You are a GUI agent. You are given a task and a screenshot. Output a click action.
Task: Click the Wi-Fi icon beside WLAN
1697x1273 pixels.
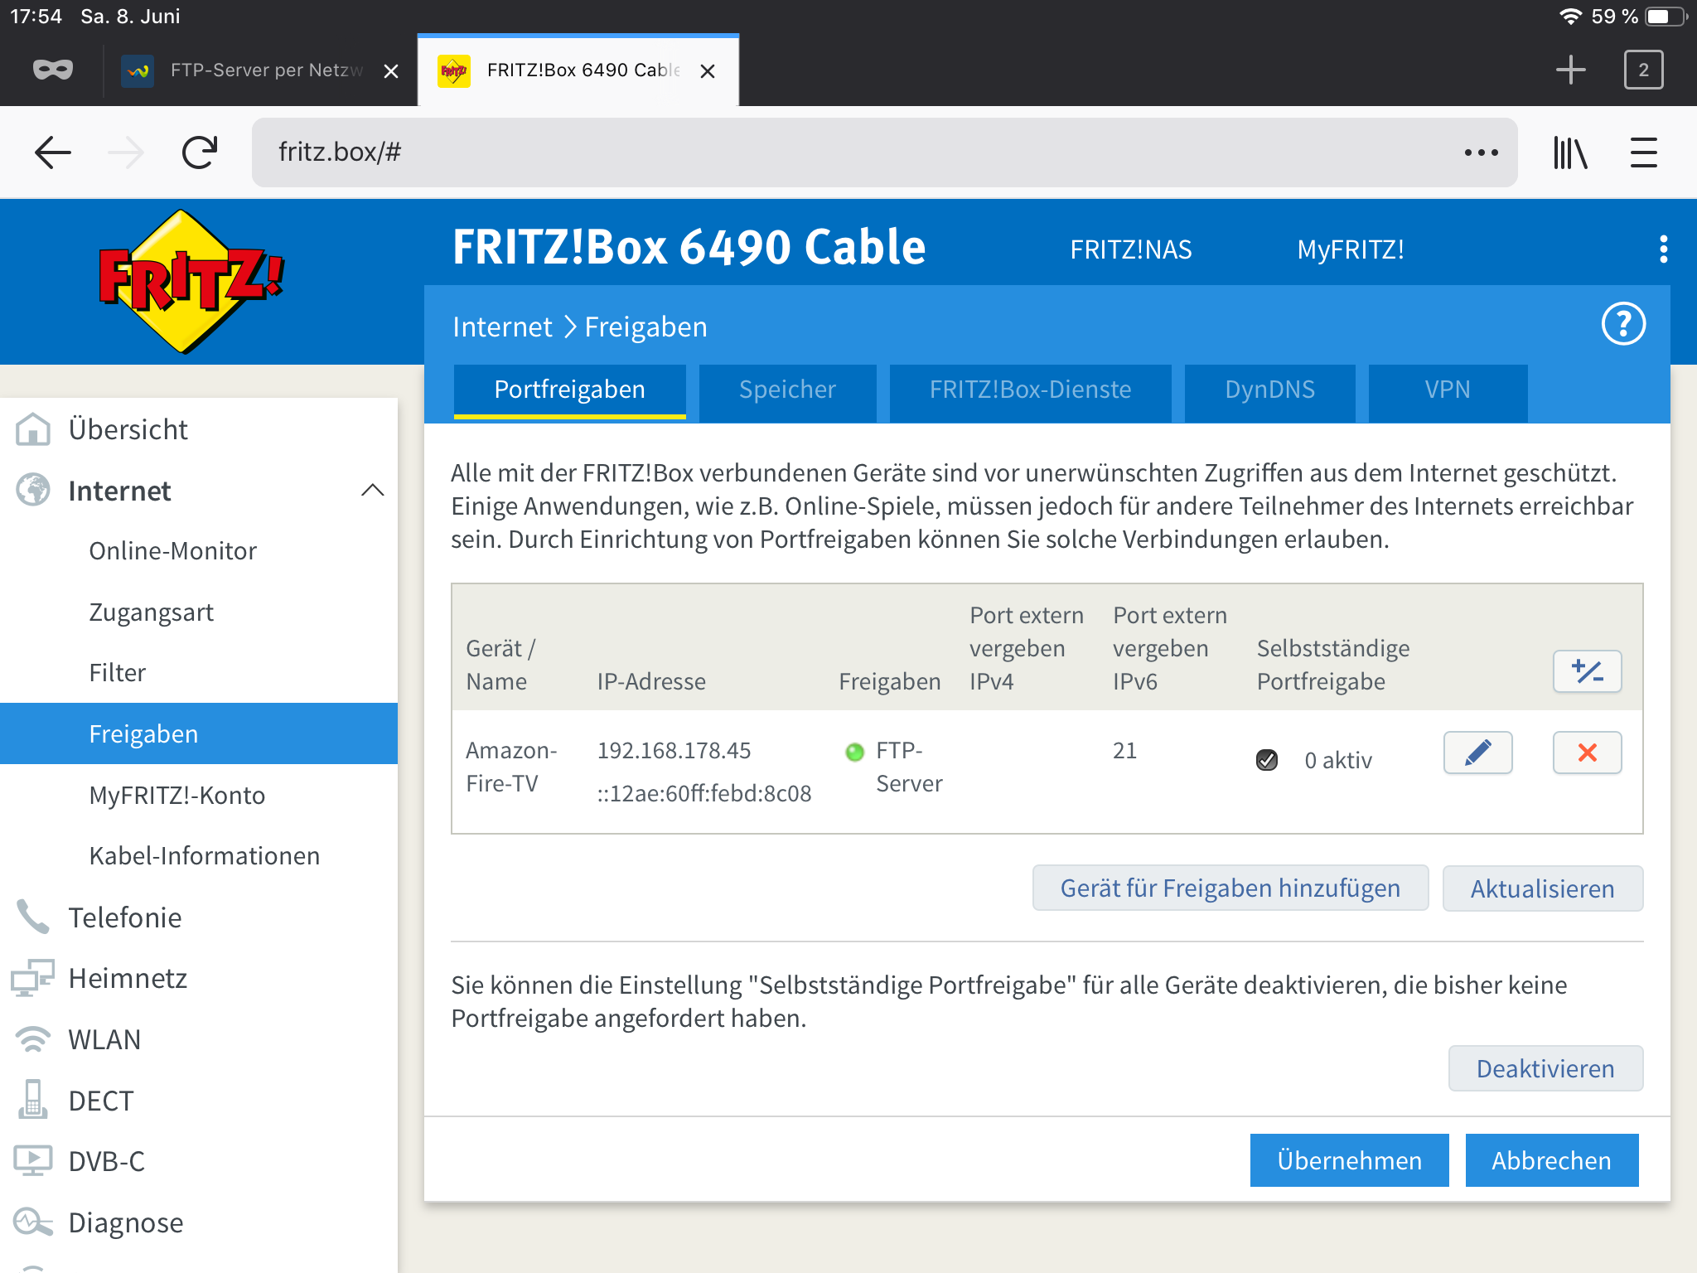click(33, 1039)
